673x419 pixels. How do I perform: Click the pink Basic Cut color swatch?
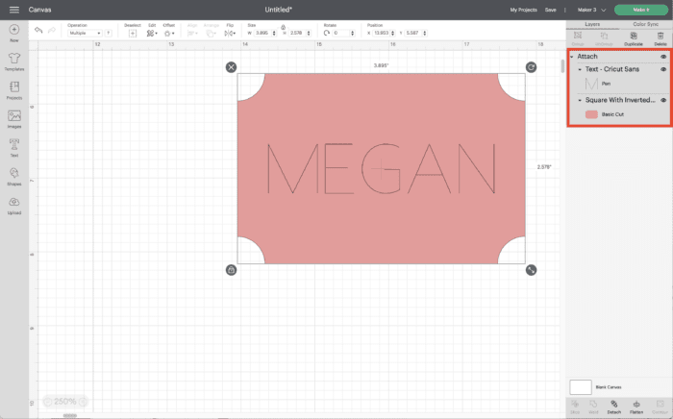[x=591, y=114]
